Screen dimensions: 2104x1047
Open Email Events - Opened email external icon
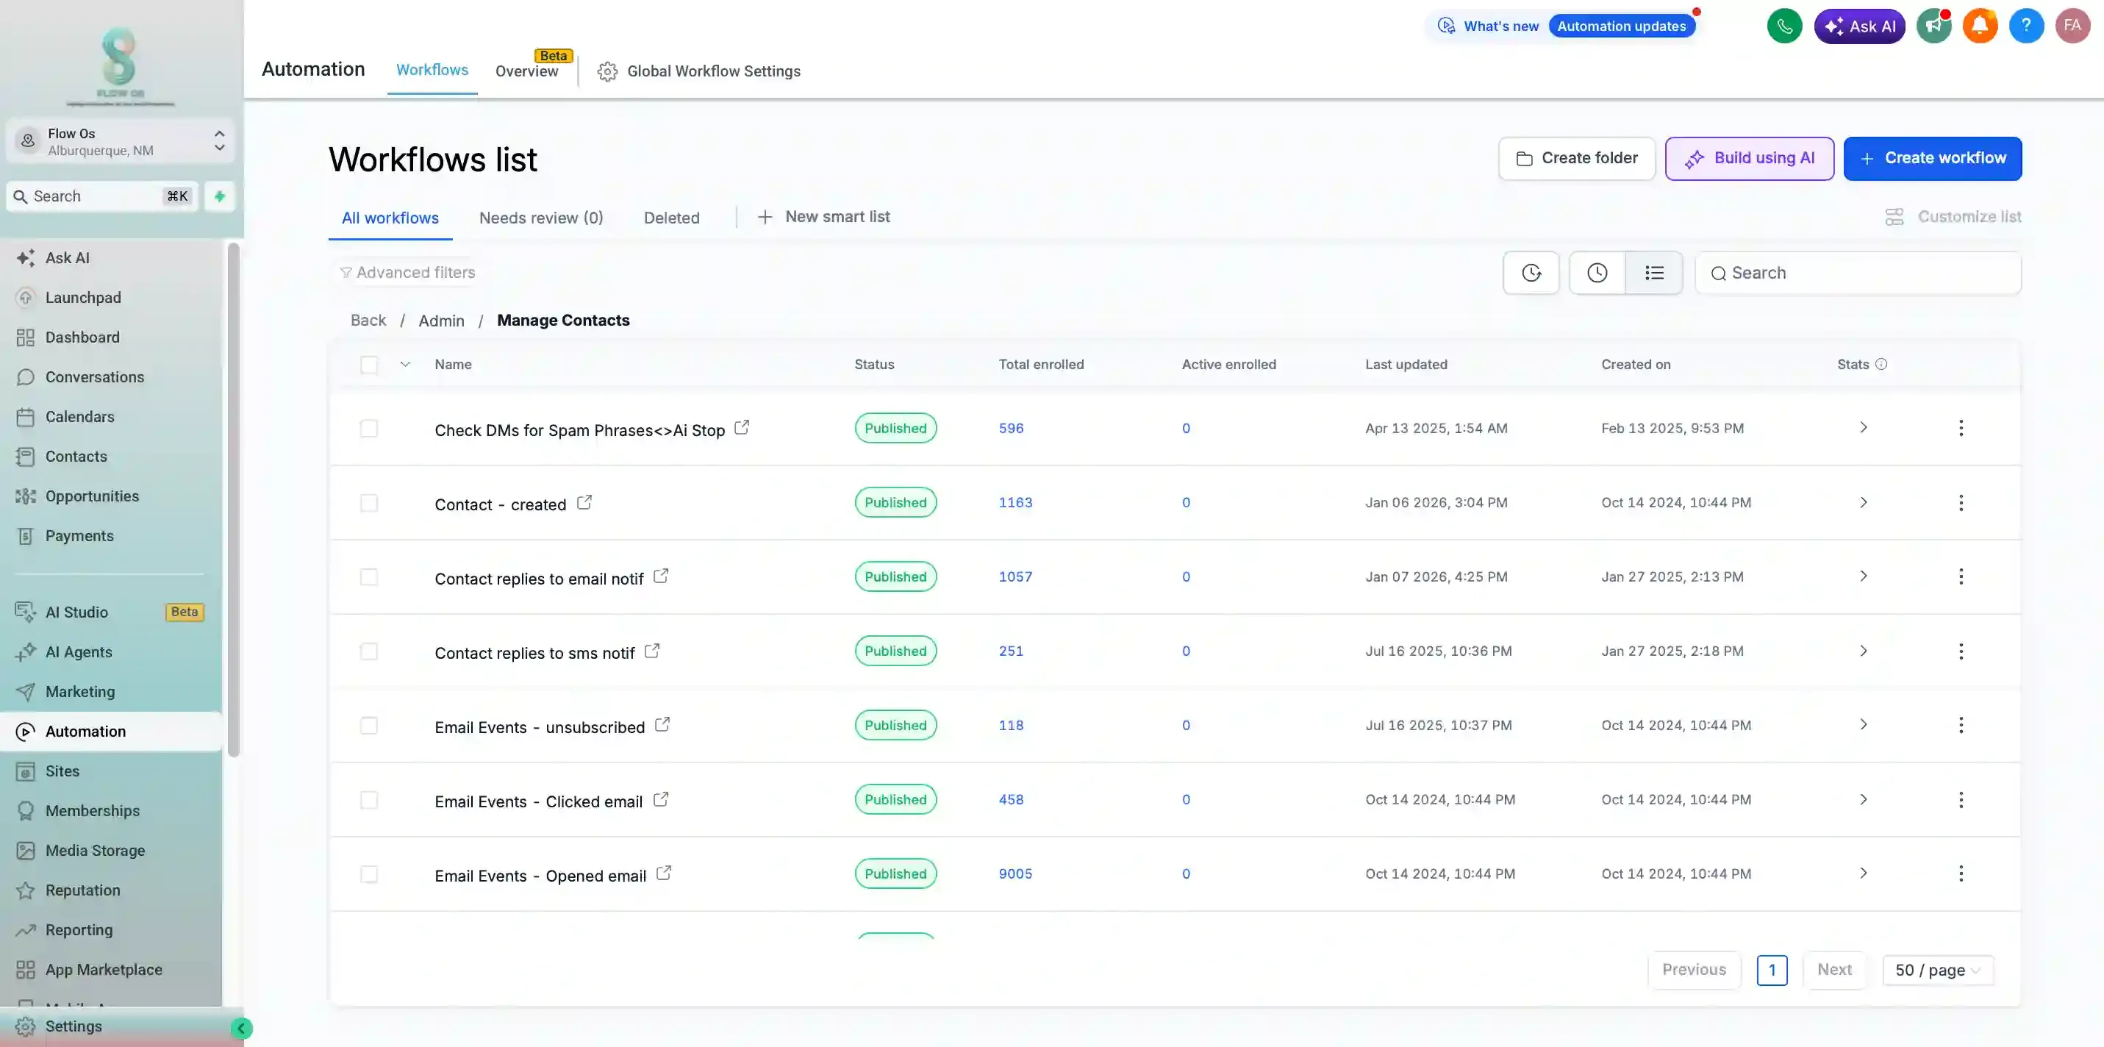pos(664,873)
